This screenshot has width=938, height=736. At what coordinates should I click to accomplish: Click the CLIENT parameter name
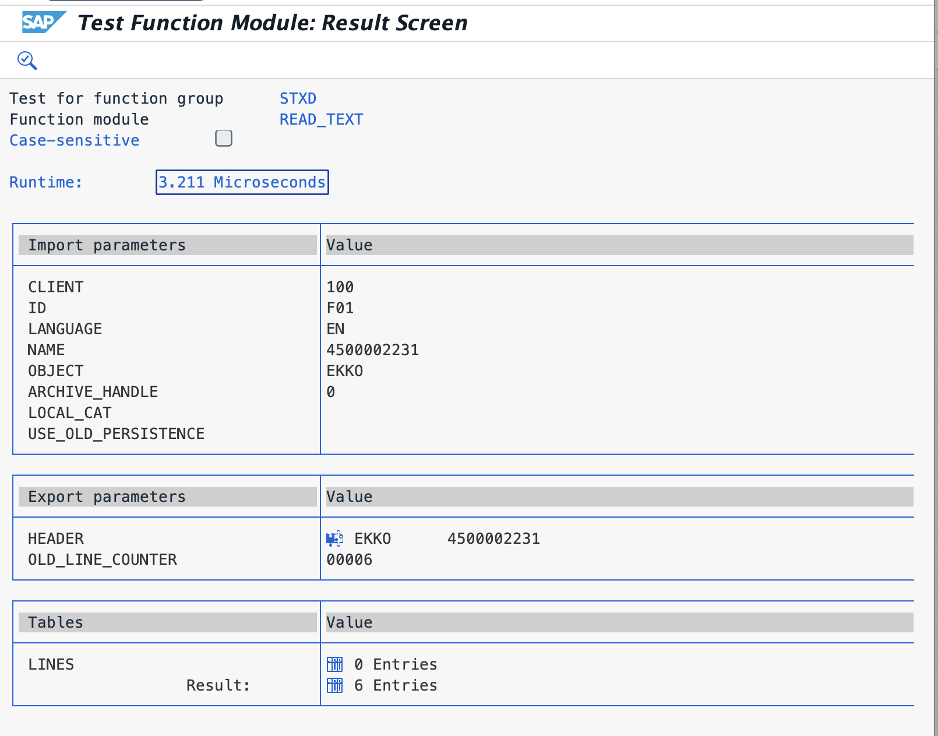click(56, 287)
